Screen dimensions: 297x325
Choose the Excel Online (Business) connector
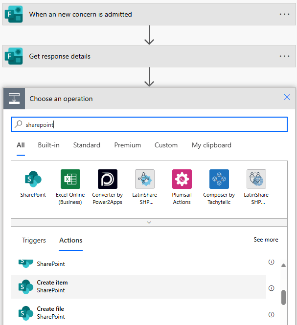pos(70,179)
